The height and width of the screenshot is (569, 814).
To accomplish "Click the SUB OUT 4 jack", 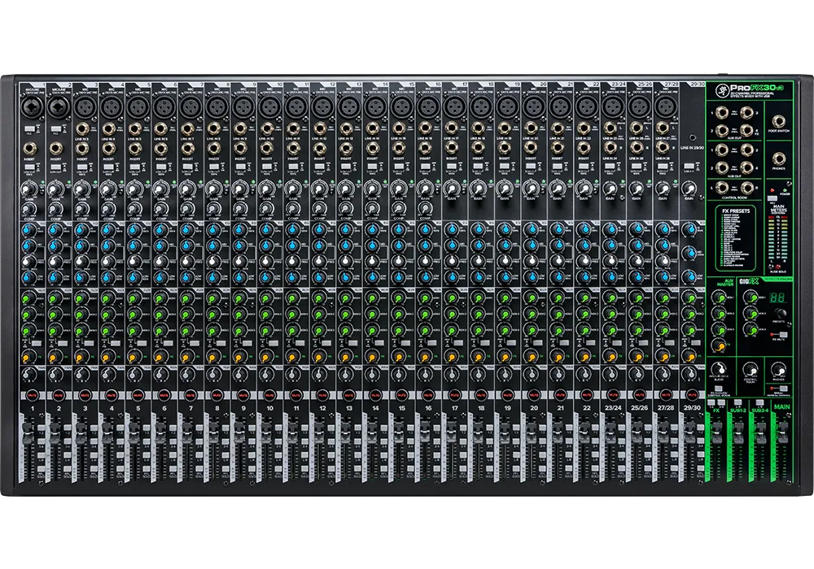I will click(x=746, y=167).
